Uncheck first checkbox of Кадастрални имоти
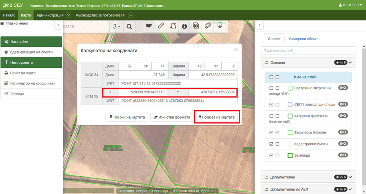Image resolution: width=366 pixels, height=194 pixels. click(271, 144)
